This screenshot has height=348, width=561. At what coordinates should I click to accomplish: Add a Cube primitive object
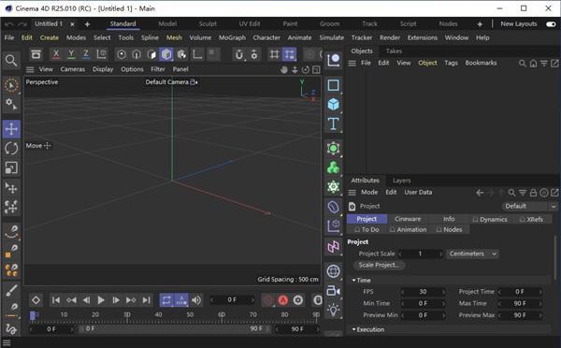tap(333, 104)
